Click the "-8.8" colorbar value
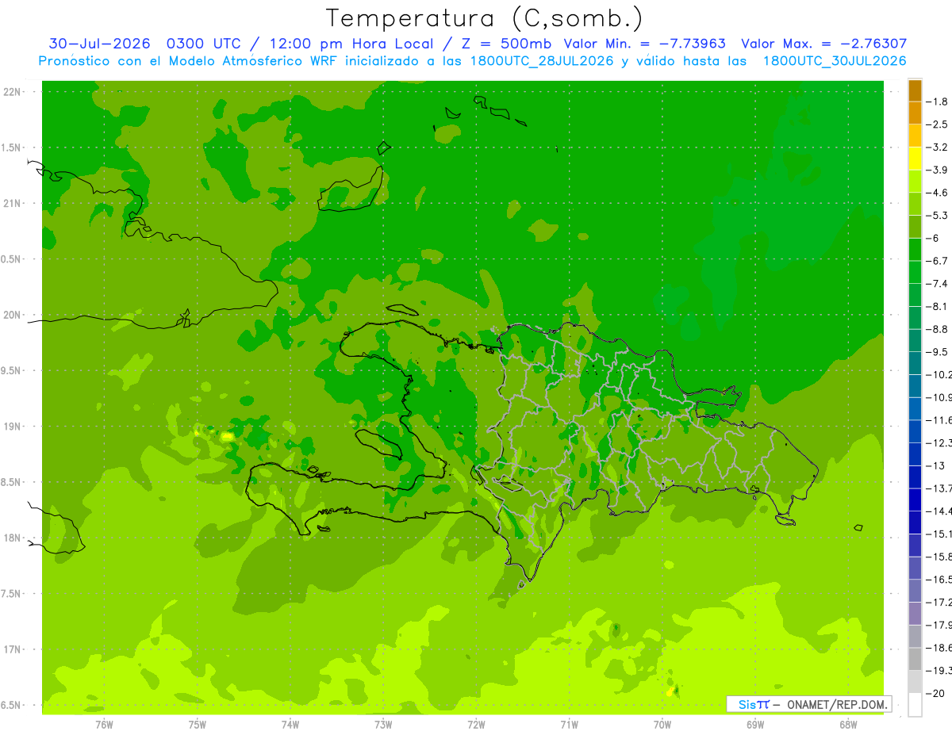This screenshot has width=952, height=735. point(937,329)
